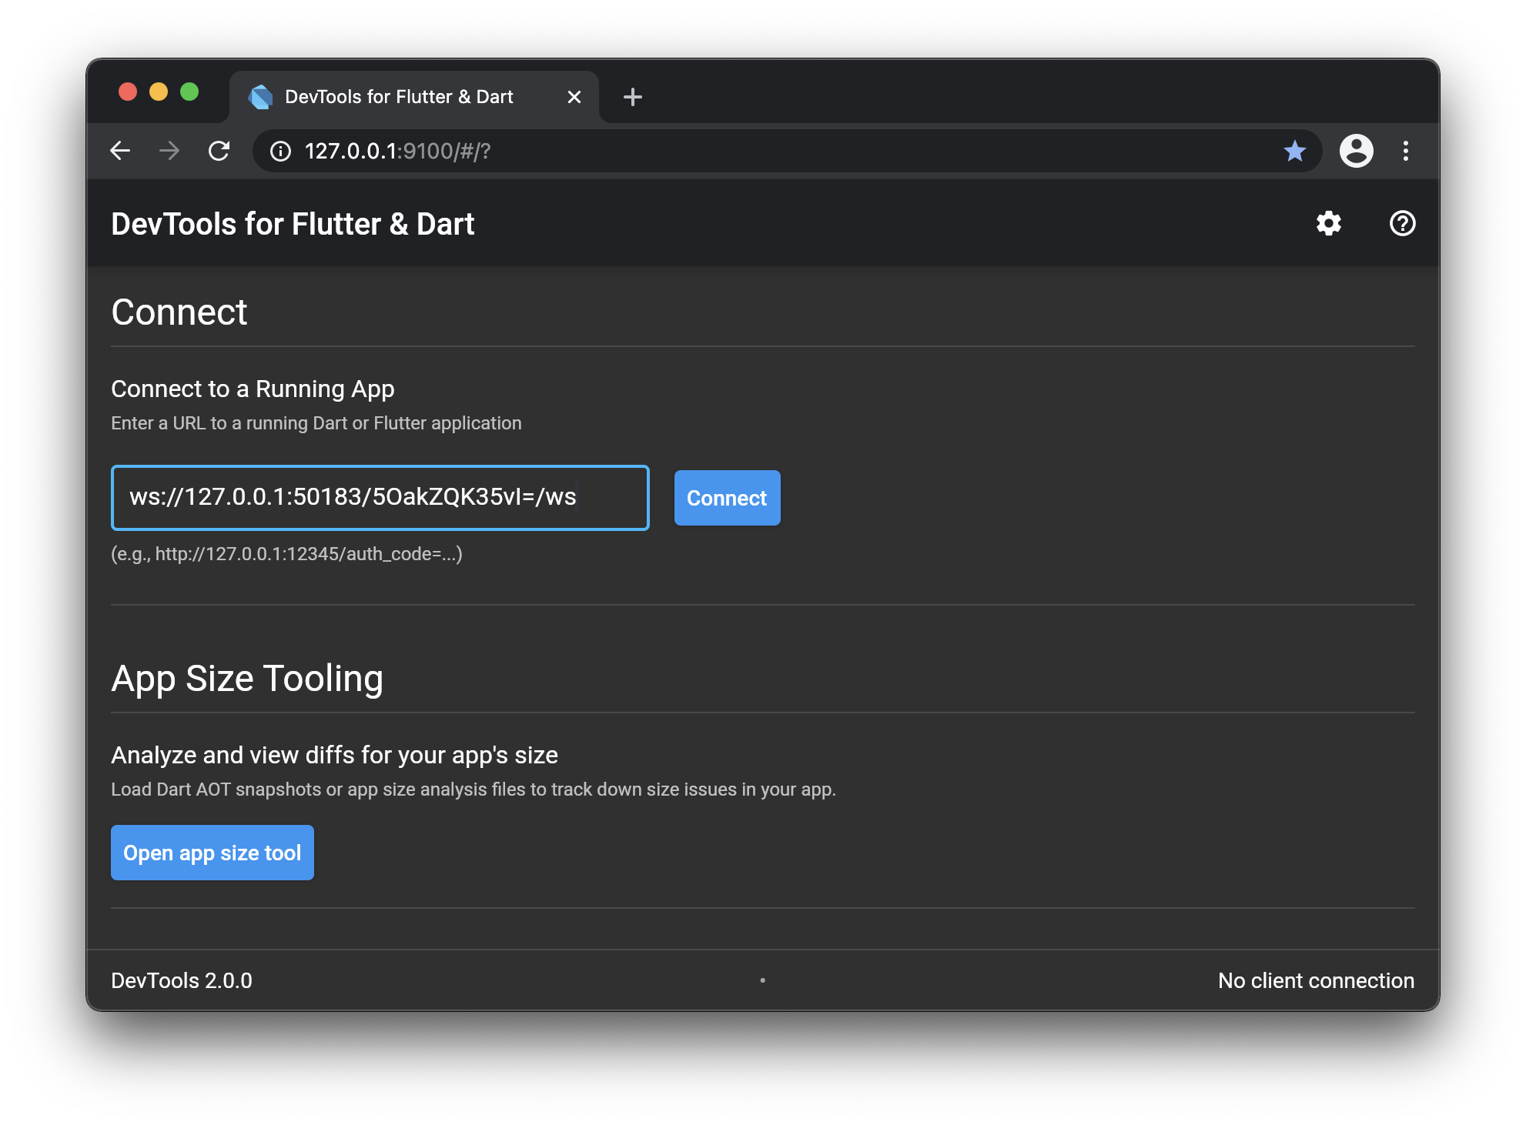Click the App Size Tooling heading
This screenshot has height=1125, width=1526.
click(x=247, y=679)
